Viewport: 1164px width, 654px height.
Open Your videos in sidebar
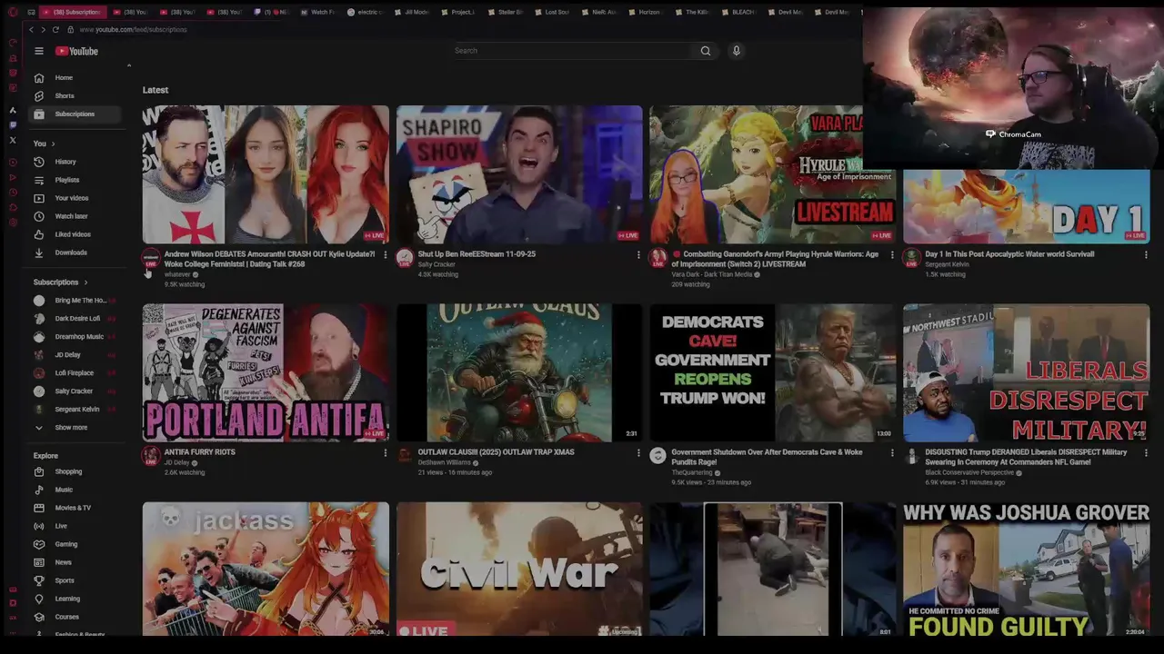[76, 198]
